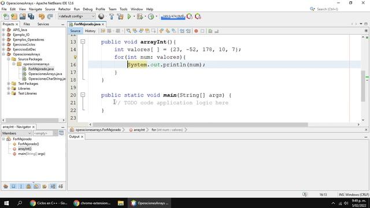Open the default config dropdown
370x208 pixels.
point(77,16)
